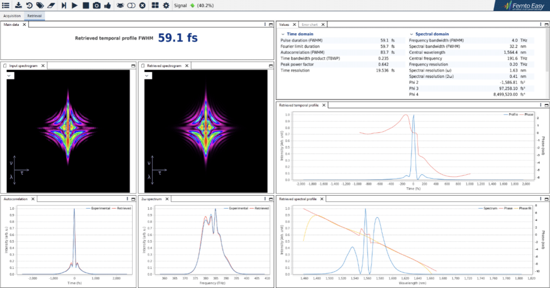Stop acquisition with the stop icon

click(x=85, y=5)
